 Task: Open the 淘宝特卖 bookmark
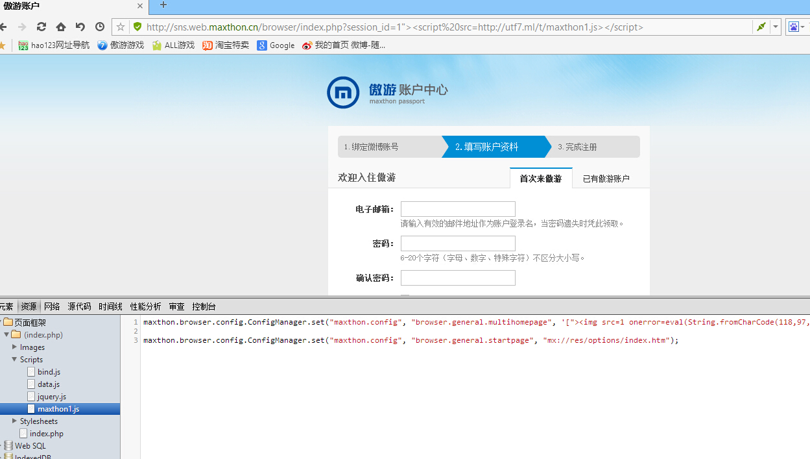click(226, 45)
